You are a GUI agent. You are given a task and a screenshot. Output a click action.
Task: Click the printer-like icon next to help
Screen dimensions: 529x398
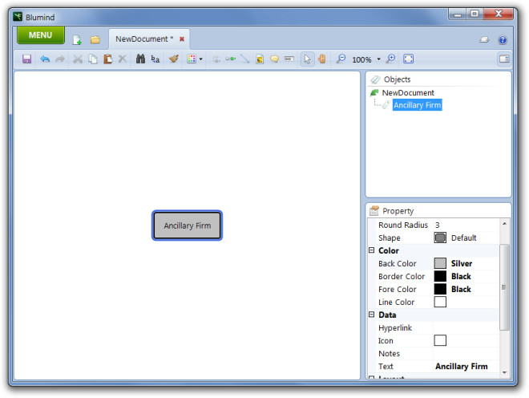coord(484,40)
